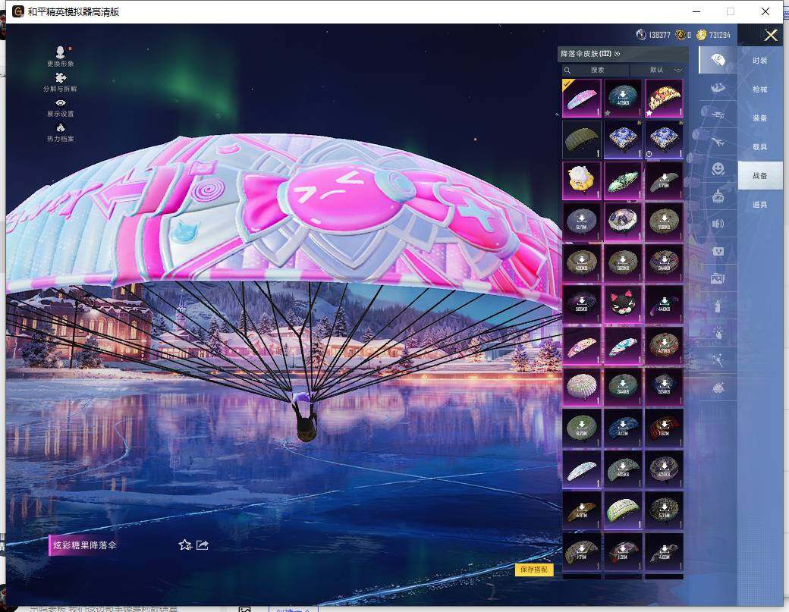Select the white round dome parachute thumbnail

(x=582, y=387)
